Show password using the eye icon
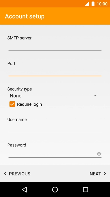The width and height of the screenshot is (110, 197). [x=99, y=154]
